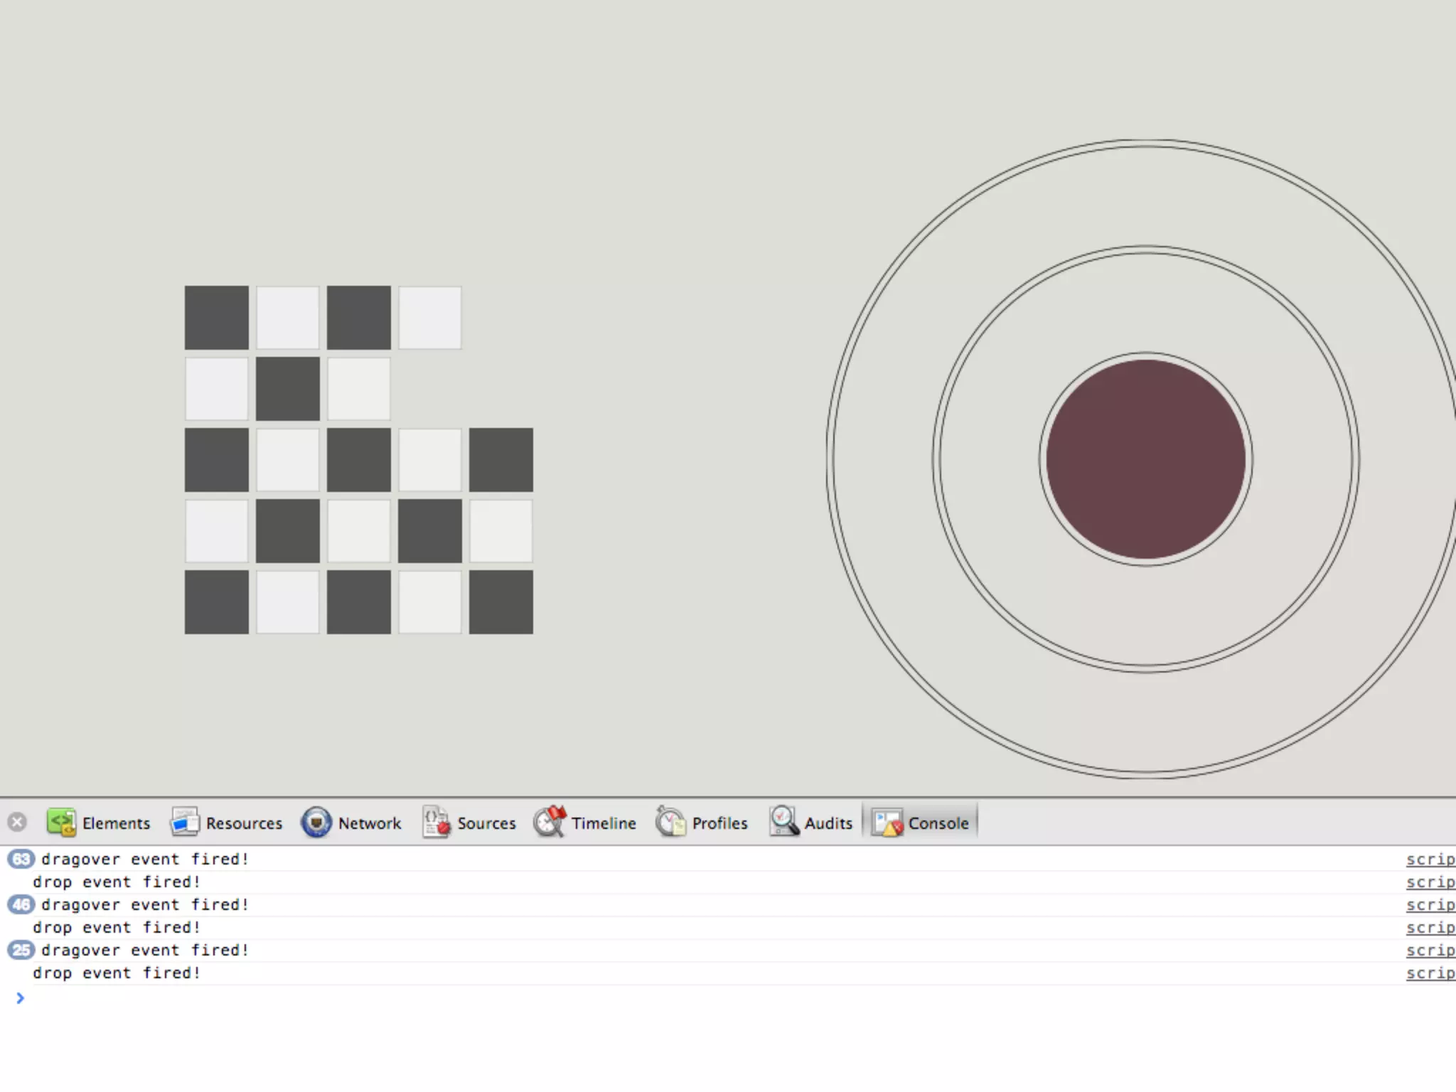Screen dimensions: 1456x1092
Task: Open script link of first dragover message
Action: [x=1430, y=860]
